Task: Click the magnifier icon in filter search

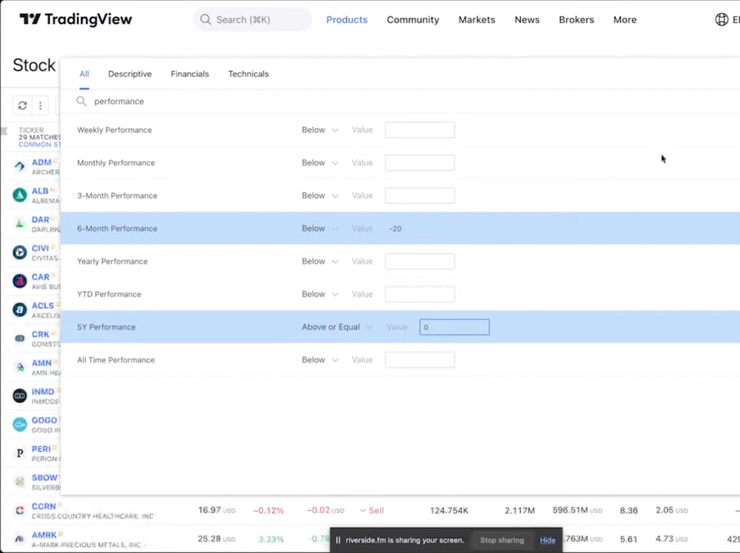Action: tap(81, 101)
